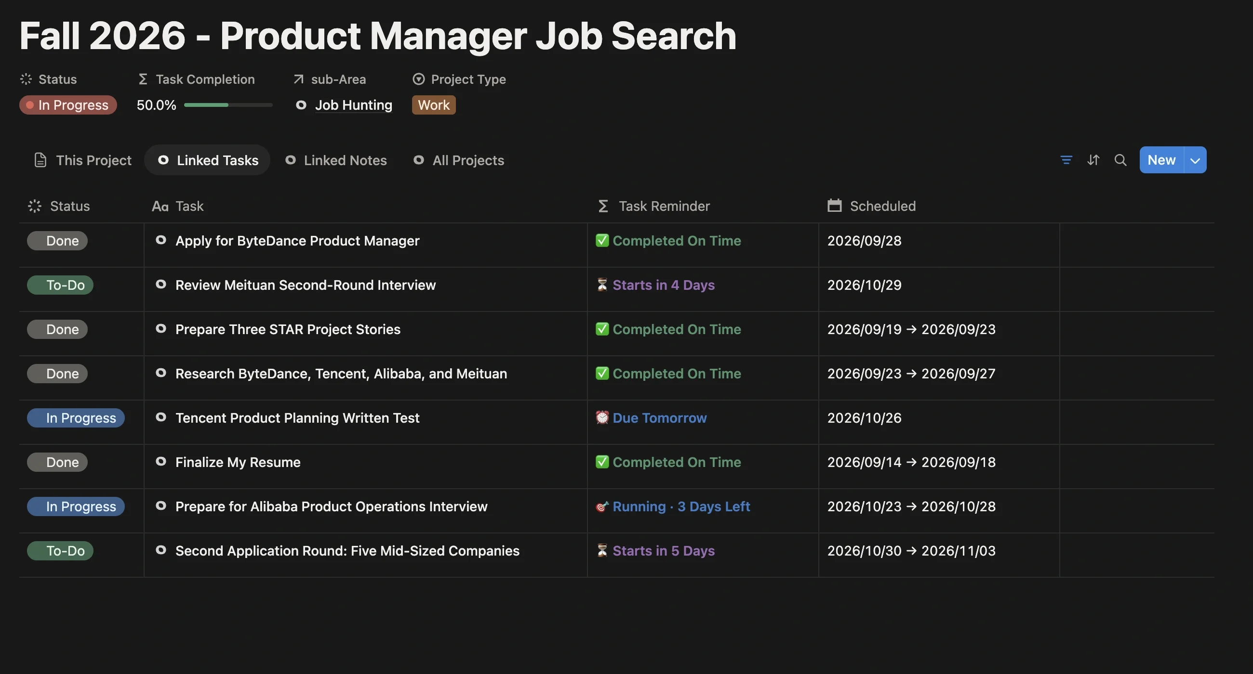
Task: Open the search magnifier icon
Action: (x=1120, y=160)
